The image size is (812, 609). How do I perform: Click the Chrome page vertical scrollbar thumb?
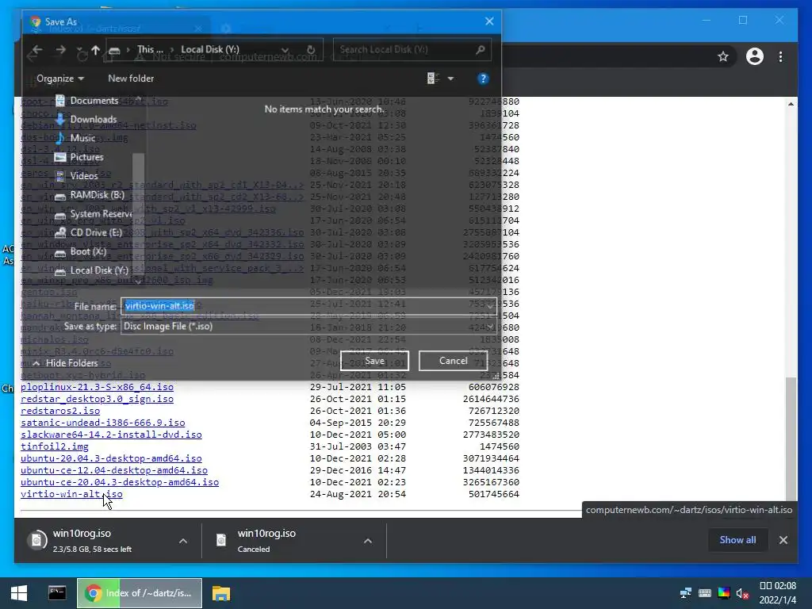point(791,439)
